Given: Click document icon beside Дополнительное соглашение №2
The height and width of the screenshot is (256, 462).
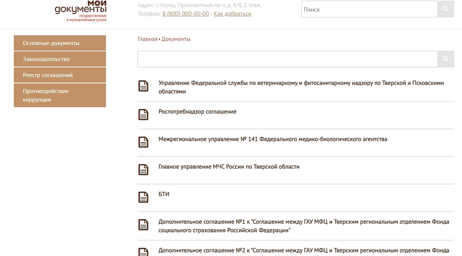Looking at the screenshot, I should [x=144, y=252].
